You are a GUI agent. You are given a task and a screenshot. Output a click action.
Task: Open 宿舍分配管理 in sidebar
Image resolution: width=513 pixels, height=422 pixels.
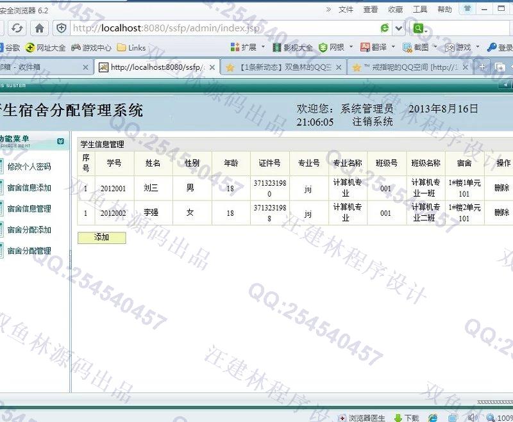(29, 251)
